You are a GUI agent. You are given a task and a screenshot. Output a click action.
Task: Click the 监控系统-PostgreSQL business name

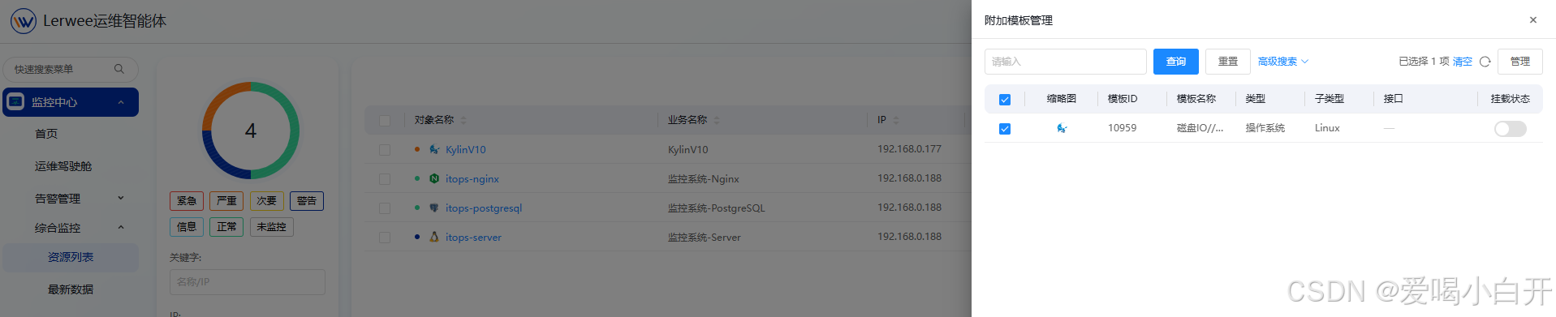pyautogui.click(x=716, y=208)
